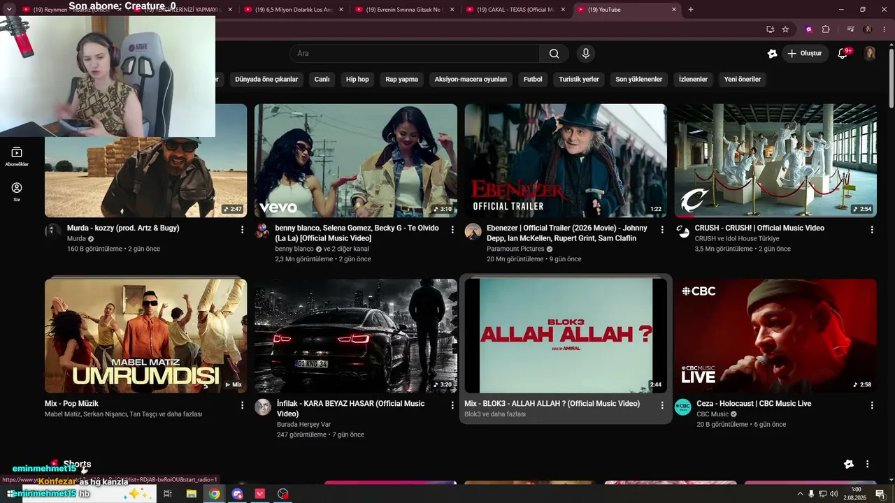Viewport: 895px width, 503px height.
Task: Open the tab search dropdown arrow
Action: [9, 9]
